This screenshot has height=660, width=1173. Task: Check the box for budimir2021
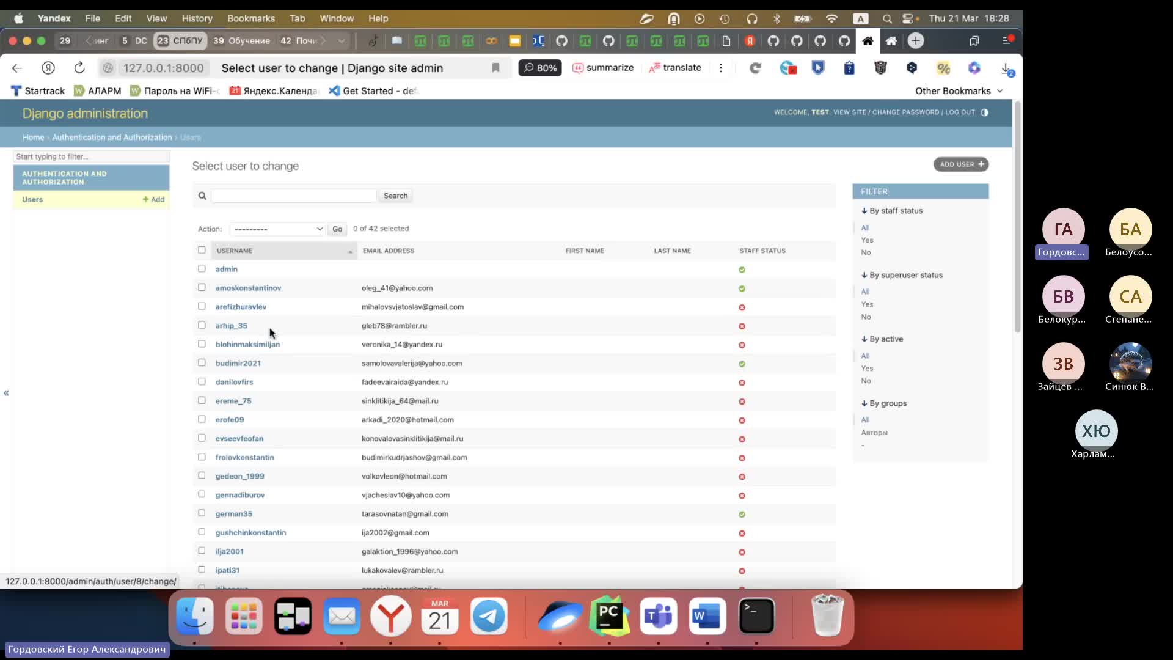202,362
